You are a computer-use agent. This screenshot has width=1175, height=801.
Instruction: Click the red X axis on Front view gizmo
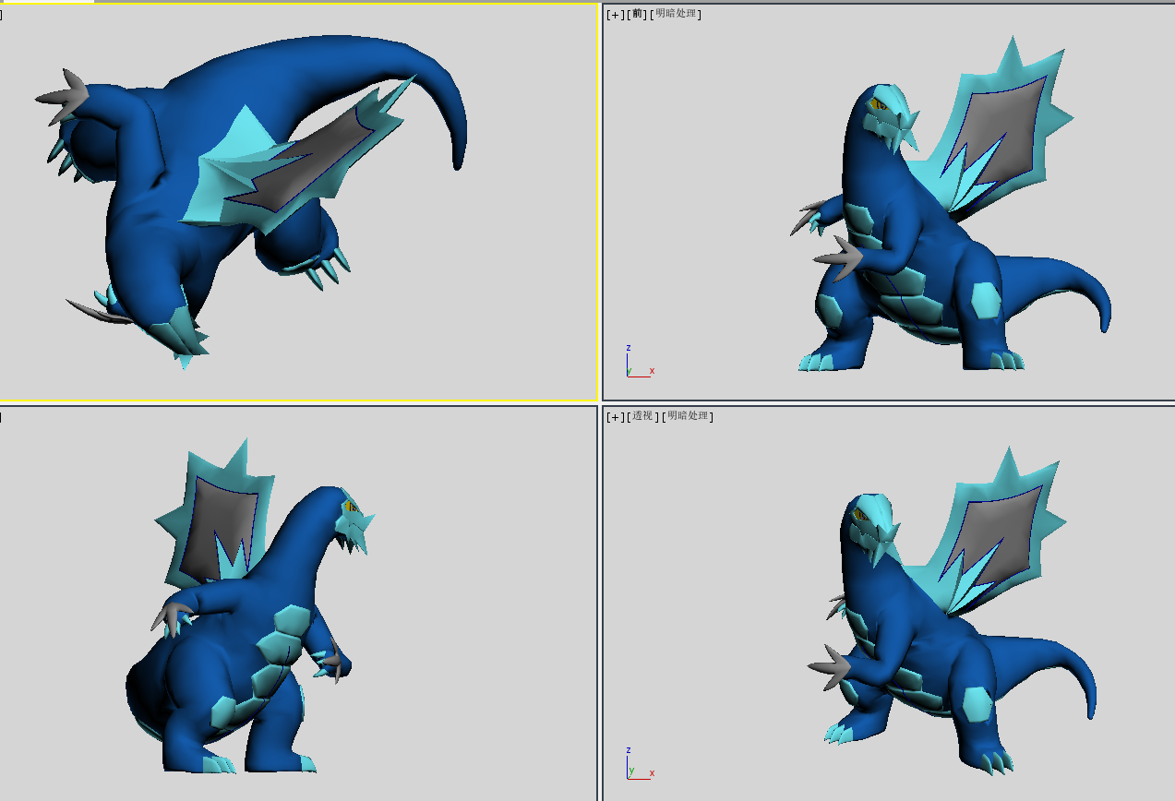(x=651, y=369)
